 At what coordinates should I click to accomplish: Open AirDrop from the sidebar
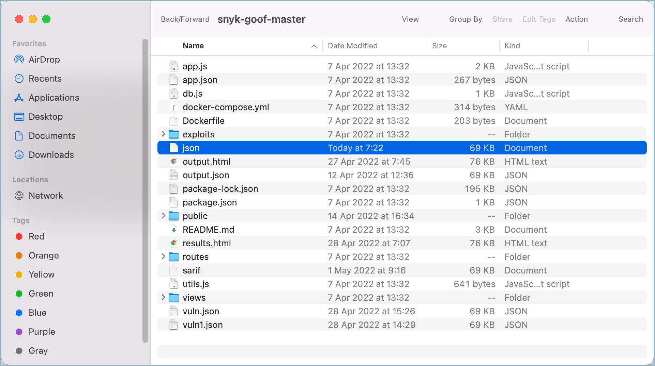point(44,59)
